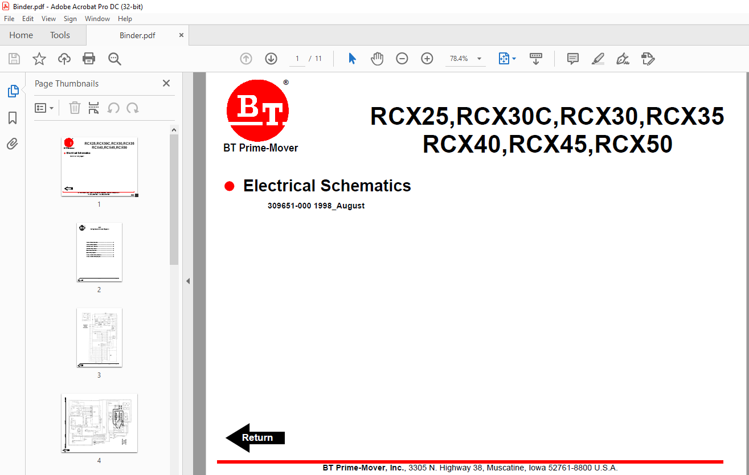Click the Electrical Schematics heading
This screenshot has height=475, width=749.
[x=327, y=186]
